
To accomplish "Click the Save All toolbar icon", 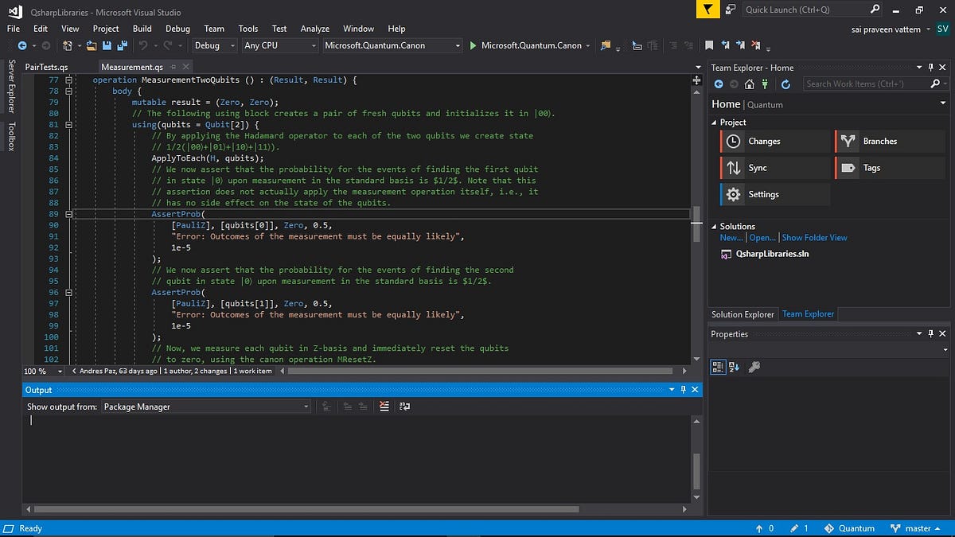I will pyautogui.click(x=124, y=45).
